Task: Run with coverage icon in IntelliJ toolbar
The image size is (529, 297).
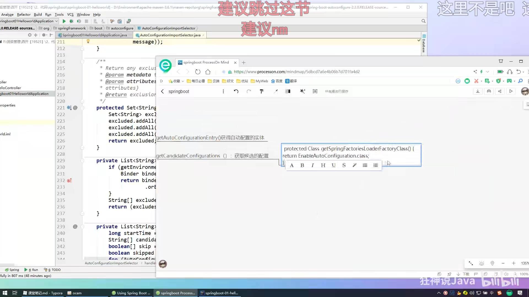Action: click(79, 21)
